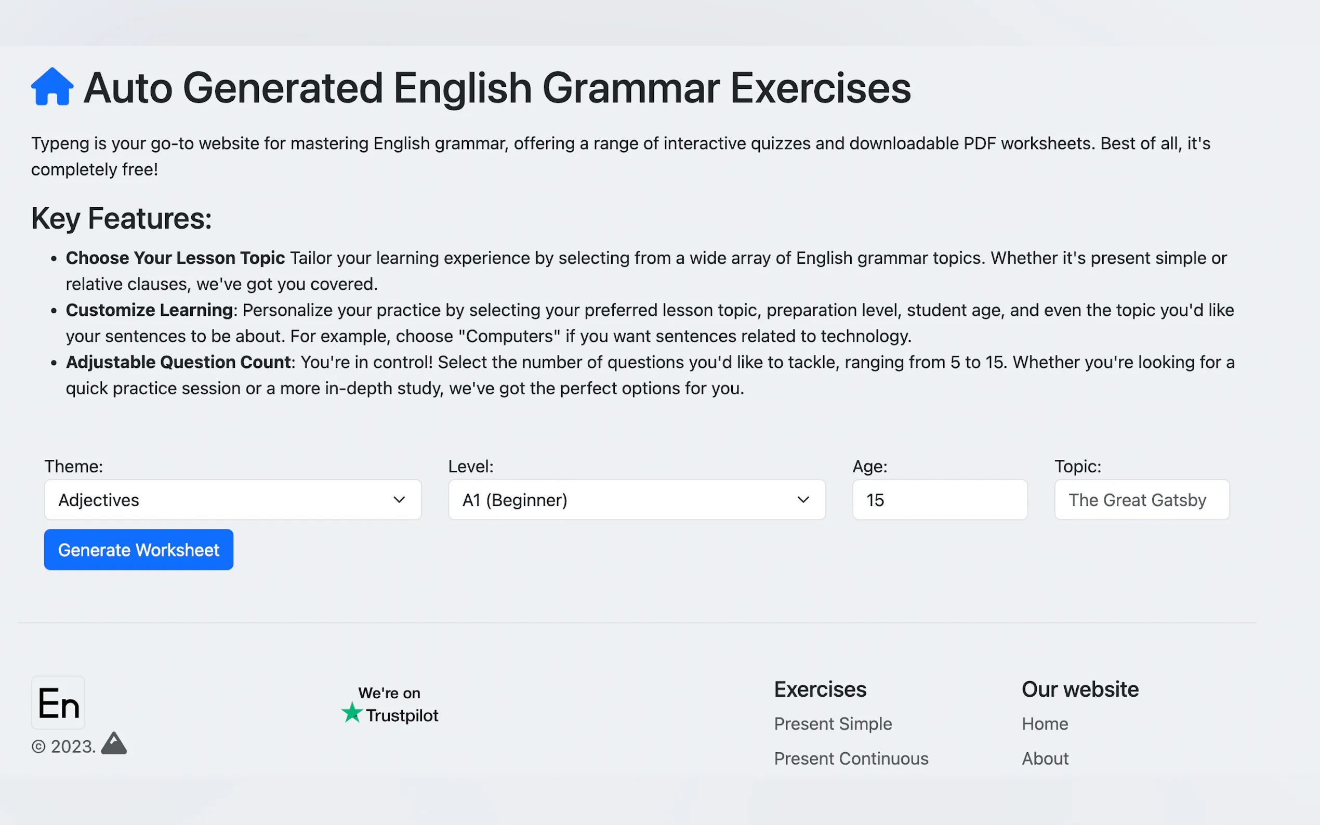Click the Exercises footer heading

pyautogui.click(x=820, y=689)
